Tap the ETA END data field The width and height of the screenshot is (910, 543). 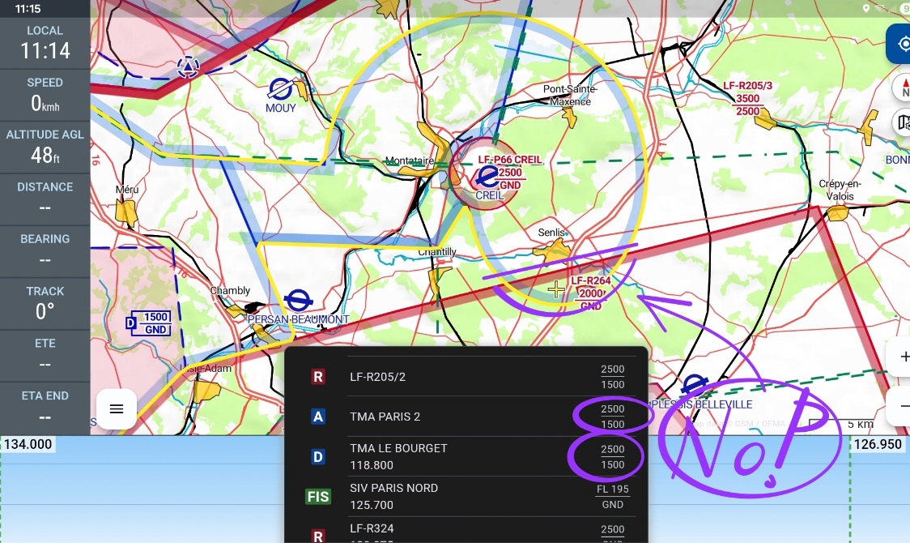tap(45, 407)
